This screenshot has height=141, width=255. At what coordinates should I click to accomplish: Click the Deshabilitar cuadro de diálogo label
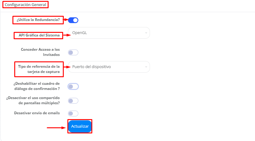(37, 86)
